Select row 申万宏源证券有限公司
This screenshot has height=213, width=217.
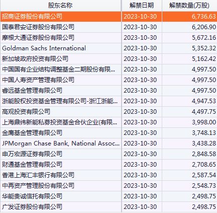tap(108, 154)
